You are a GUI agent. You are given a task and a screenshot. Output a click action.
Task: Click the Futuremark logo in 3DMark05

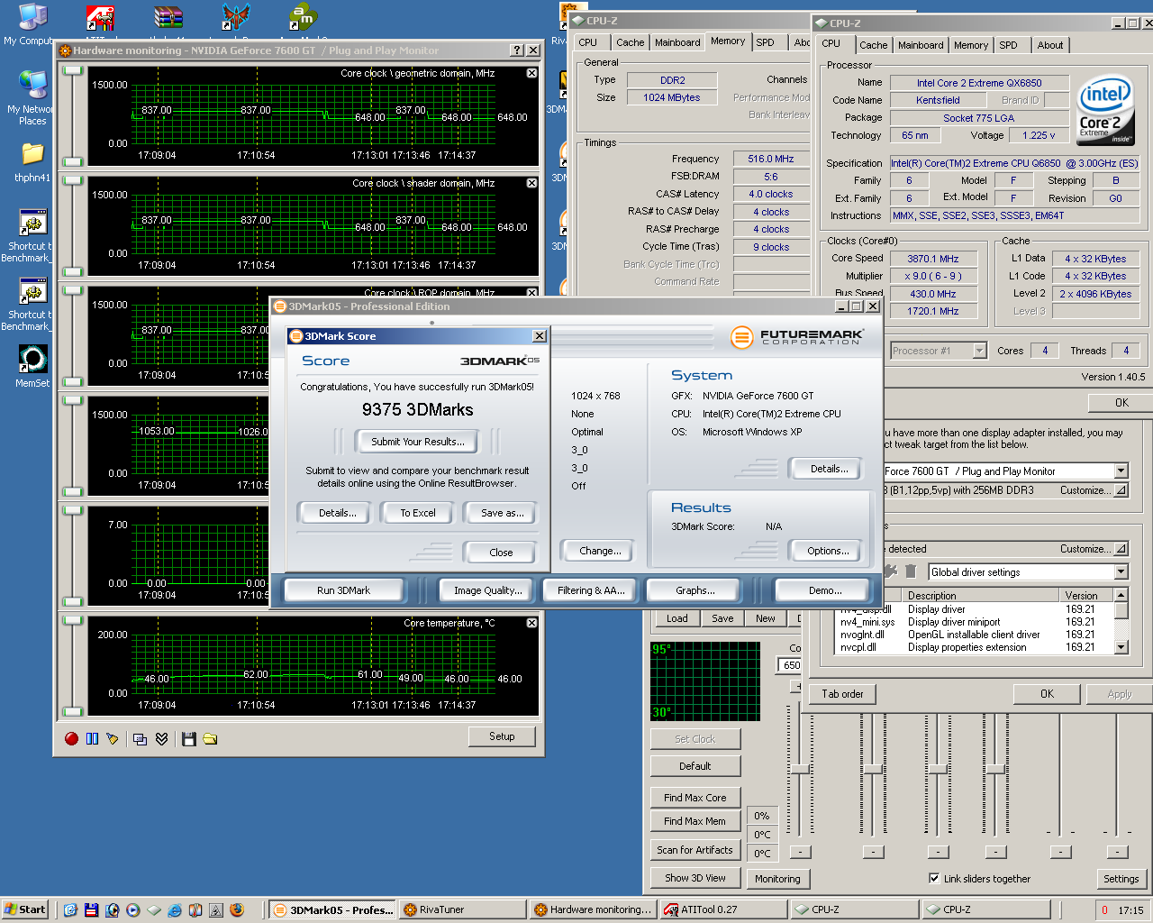pos(797,338)
